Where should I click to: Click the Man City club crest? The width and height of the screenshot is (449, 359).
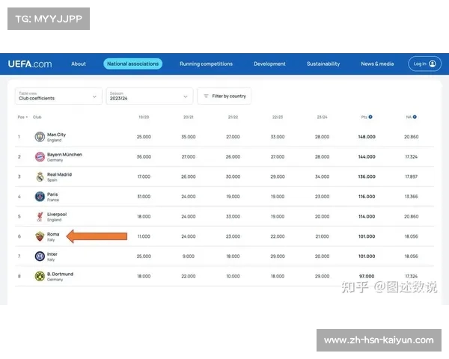[x=40, y=137]
